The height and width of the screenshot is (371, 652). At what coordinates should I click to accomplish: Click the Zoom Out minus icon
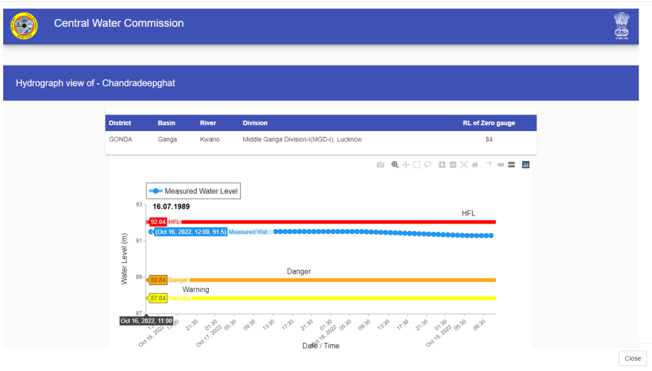(x=453, y=165)
